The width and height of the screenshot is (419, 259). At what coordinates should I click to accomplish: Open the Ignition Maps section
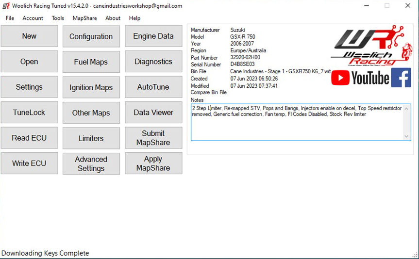[91, 87]
